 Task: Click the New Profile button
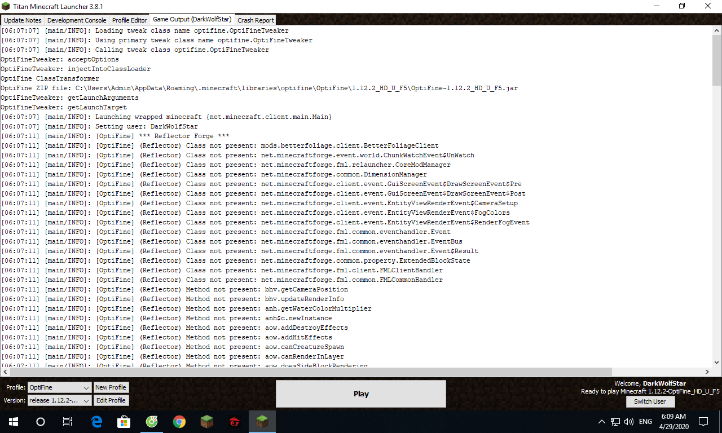111,387
